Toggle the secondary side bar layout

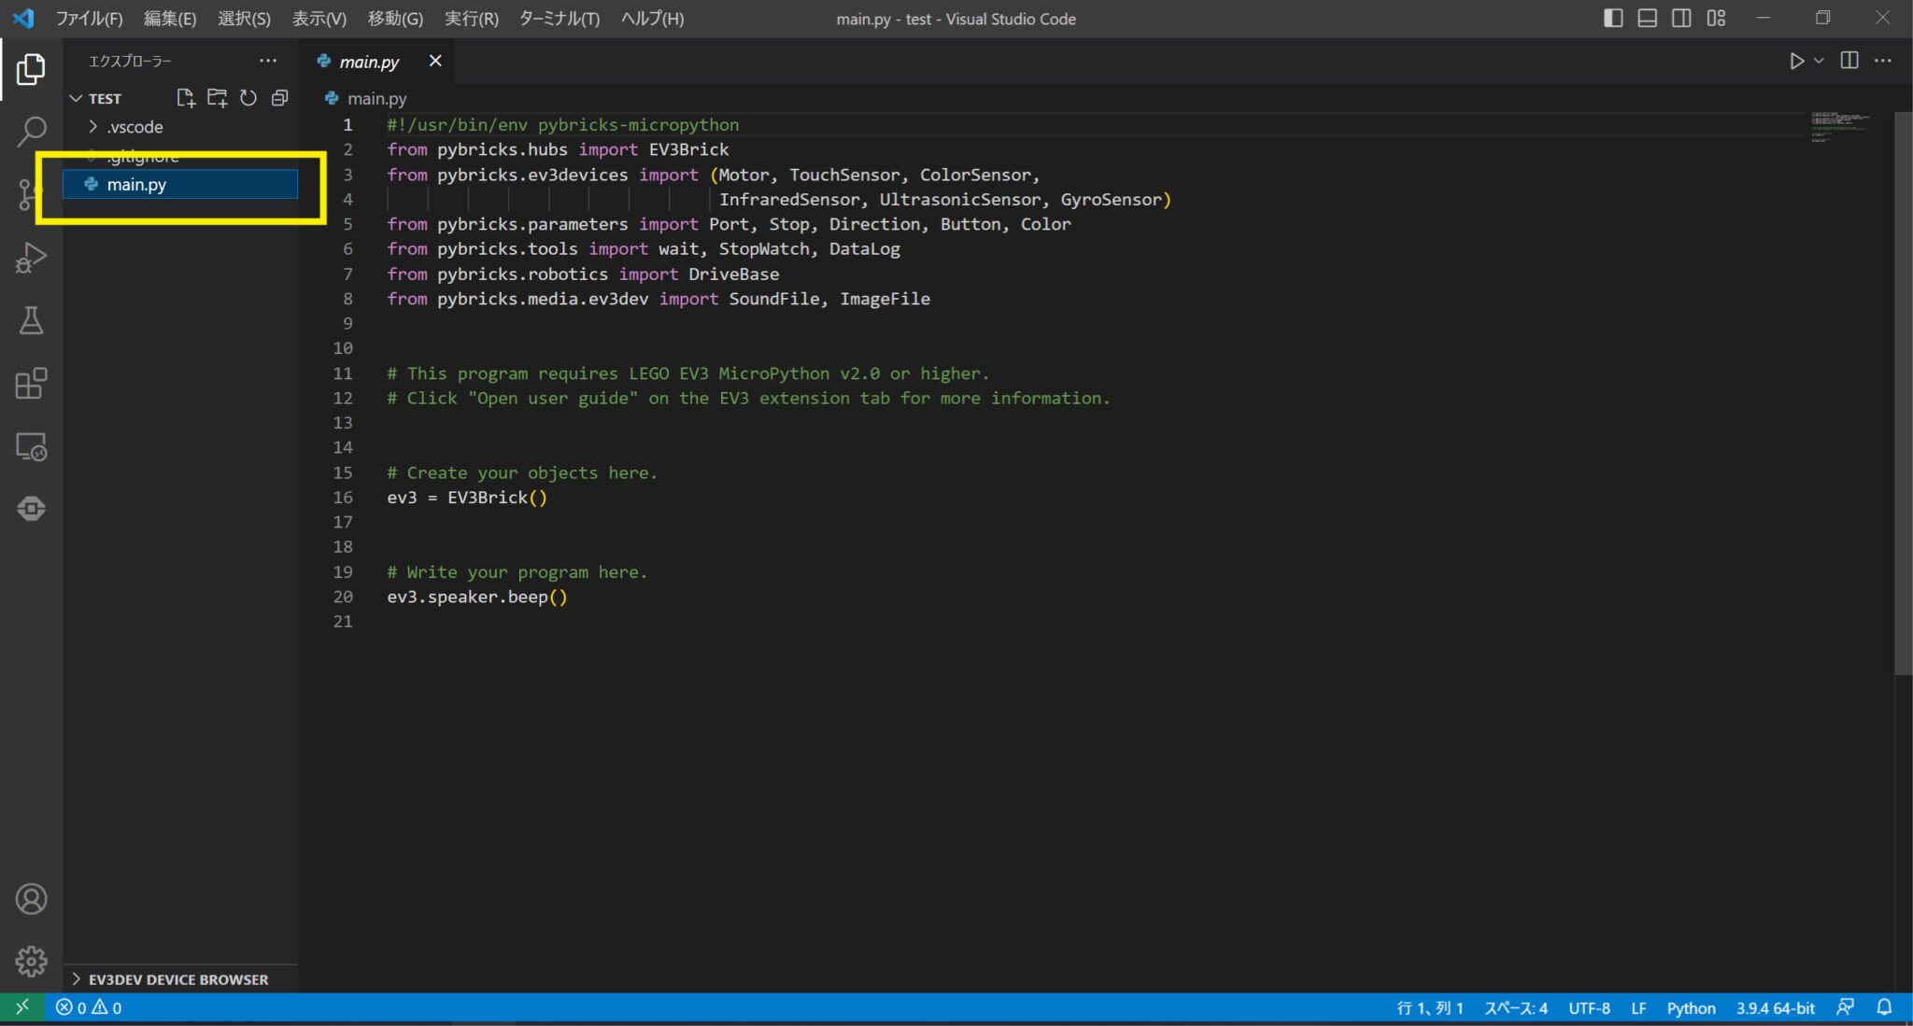tap(1681, 19)
